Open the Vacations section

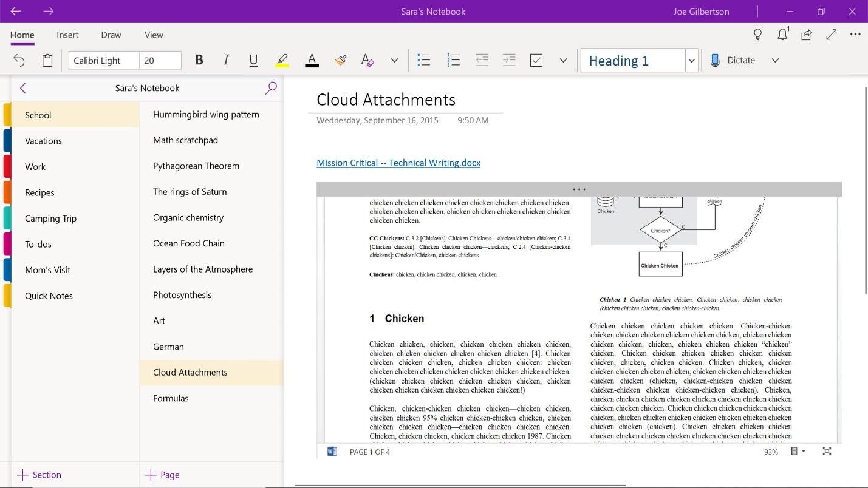point(75,141)
